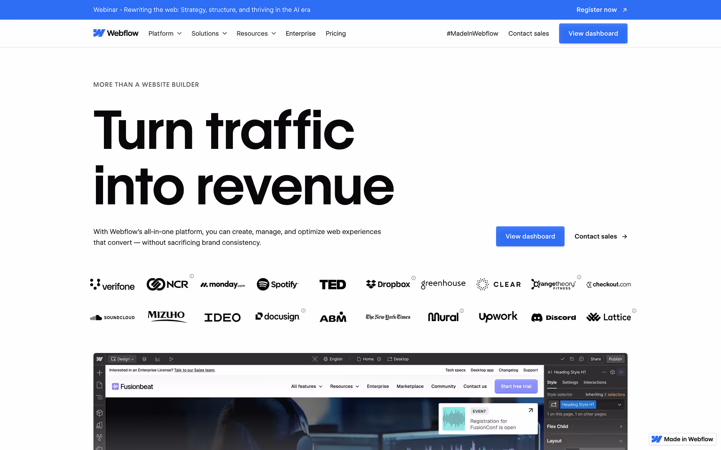Click View dashboard button in the top nav
The height and width of the screenshot is (450, 721).
click(593, 33)
